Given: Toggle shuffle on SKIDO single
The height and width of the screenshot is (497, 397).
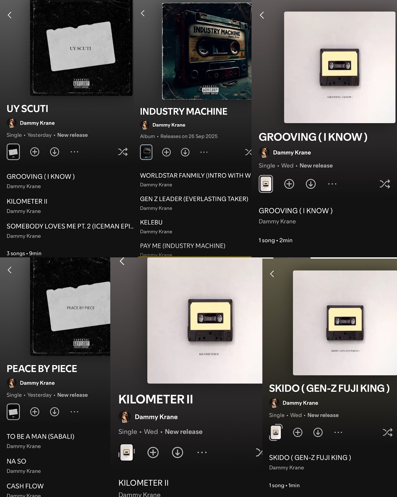Looking at the screenshot, I should tap(388, 432).
